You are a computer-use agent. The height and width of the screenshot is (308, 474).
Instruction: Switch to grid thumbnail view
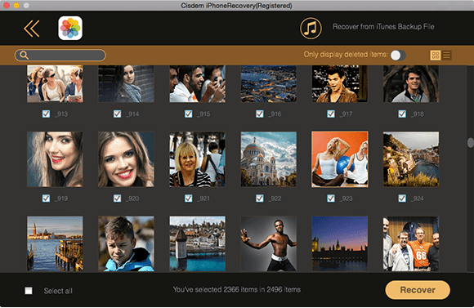click(x=436, y=56)
